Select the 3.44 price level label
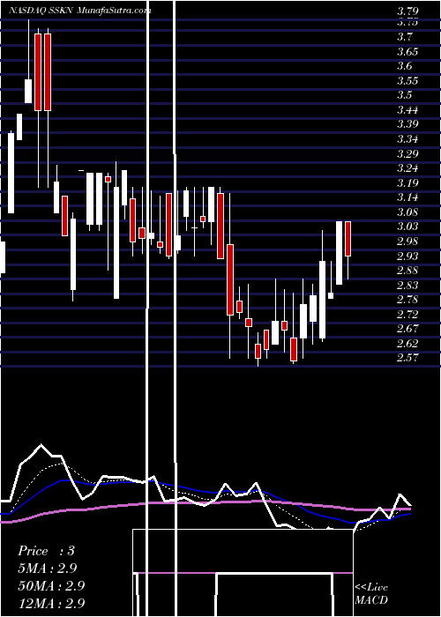The image size is (441, 617). [x=407, y=110]
